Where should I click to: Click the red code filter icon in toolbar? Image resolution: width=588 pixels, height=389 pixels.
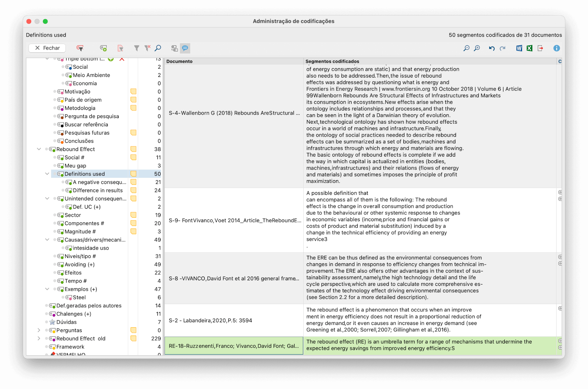coord(80,48)
